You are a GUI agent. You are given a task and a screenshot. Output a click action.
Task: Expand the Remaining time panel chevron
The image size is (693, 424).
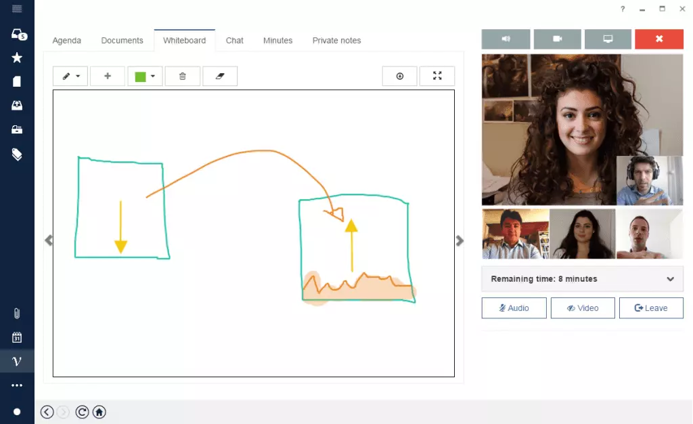(670, 279)
